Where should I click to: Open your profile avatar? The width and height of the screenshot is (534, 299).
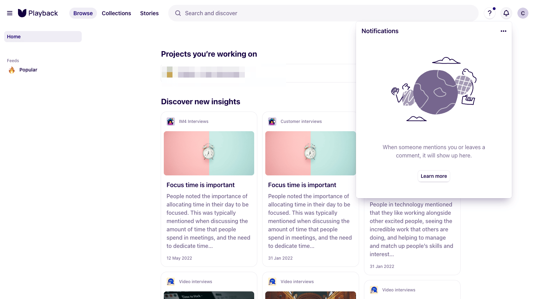point(523,13)
